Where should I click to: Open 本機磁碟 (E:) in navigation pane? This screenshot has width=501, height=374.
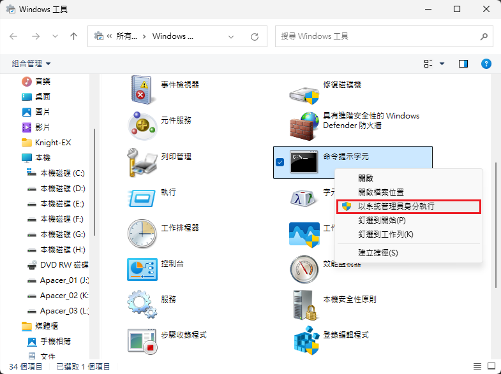(56, 204)
